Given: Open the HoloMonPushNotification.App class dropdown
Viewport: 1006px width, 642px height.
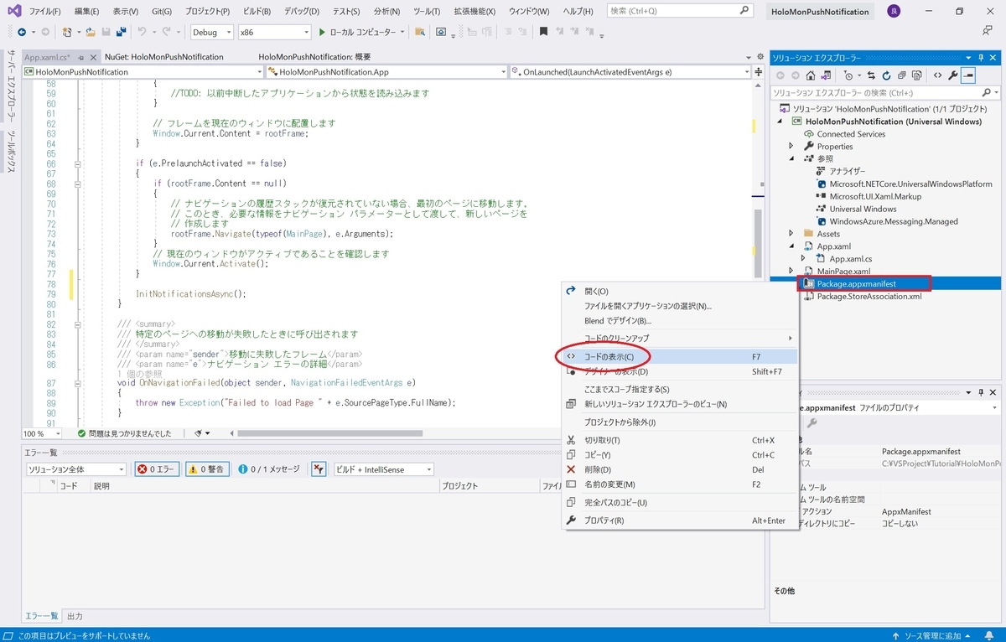Looking at the screenshot, I should click(x=386, y=72).
